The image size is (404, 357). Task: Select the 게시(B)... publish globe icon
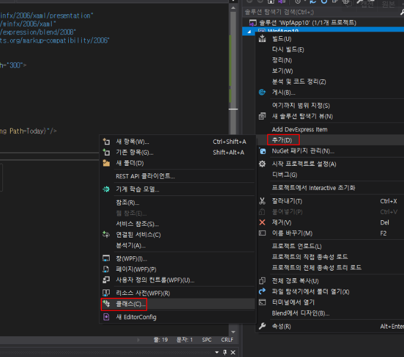click(262, 92)
